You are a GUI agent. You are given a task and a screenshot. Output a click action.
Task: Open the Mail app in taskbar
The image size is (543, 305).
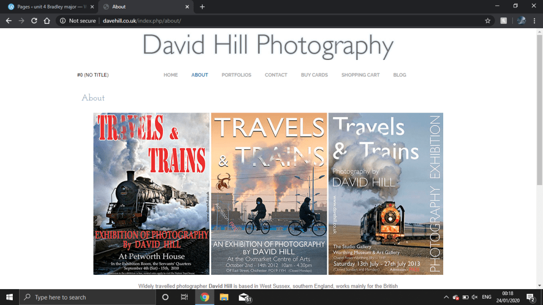244,298
